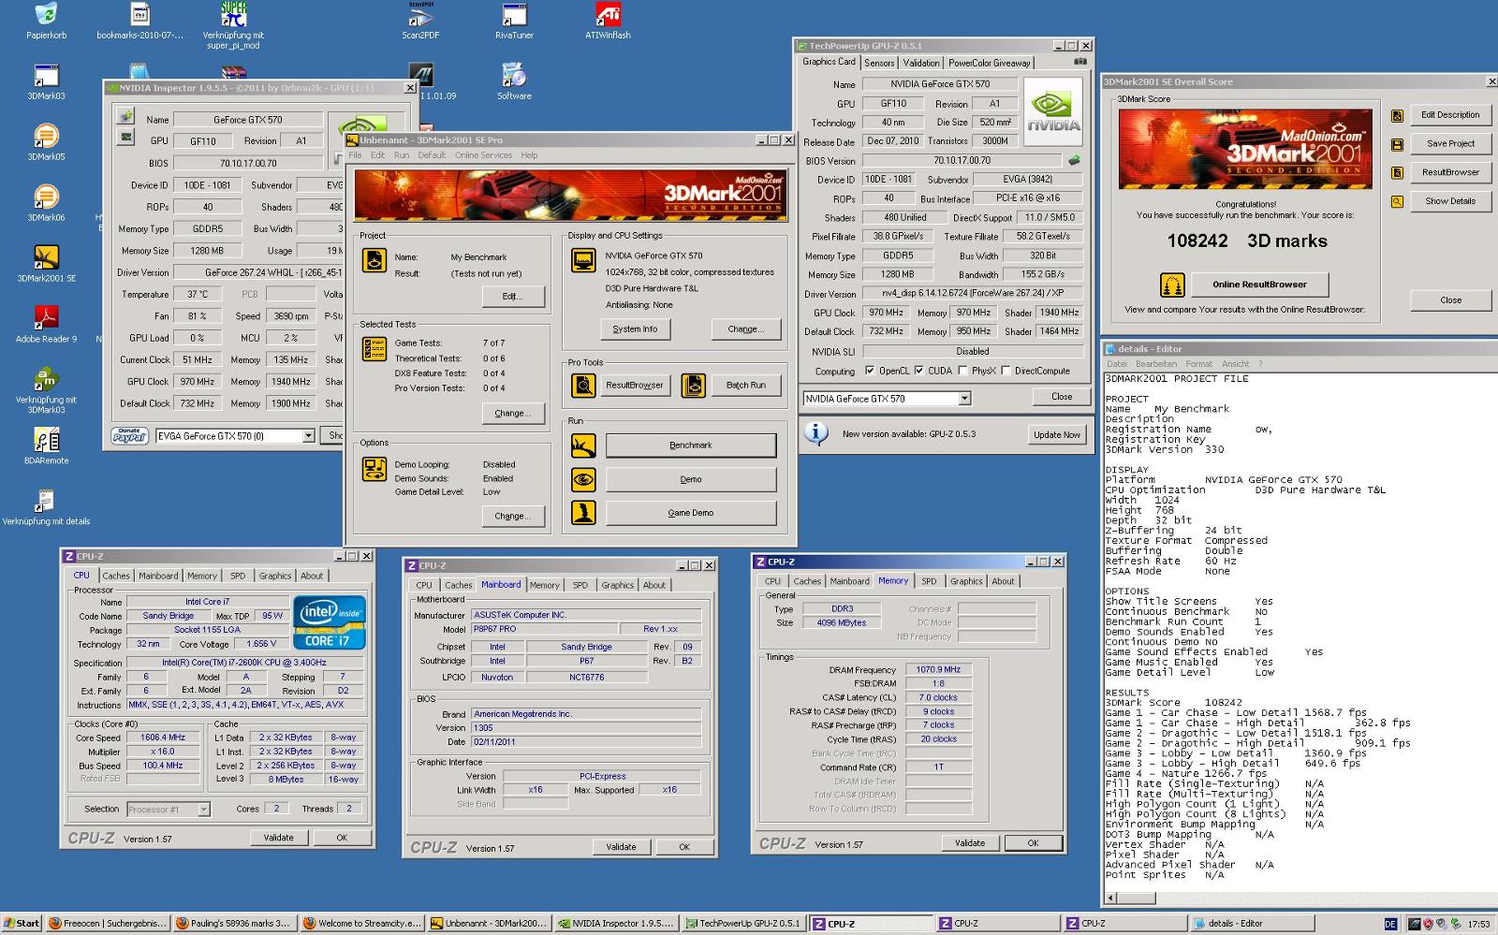Click the Benchmark button in 3DMark2001
1498x935 pixels.
(x=691, y=446)
